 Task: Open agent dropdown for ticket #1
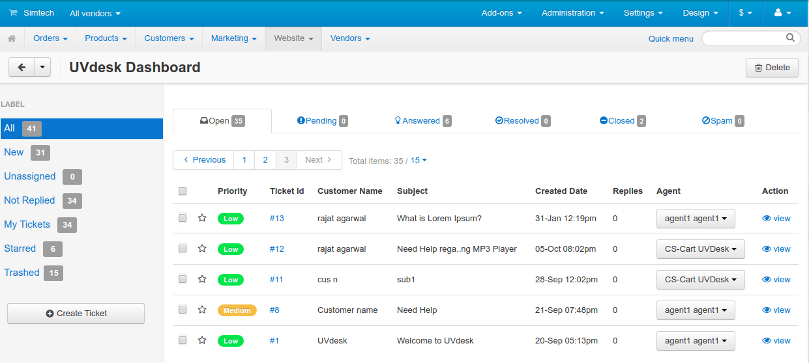click(696, 341)
